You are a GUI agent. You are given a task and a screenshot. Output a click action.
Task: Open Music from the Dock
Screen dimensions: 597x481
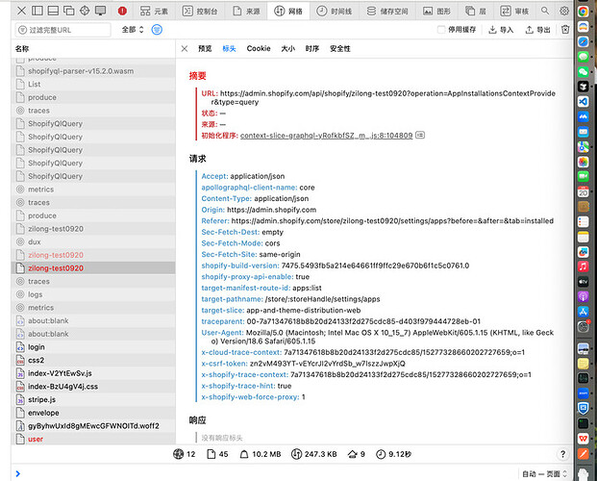point(583,266)
